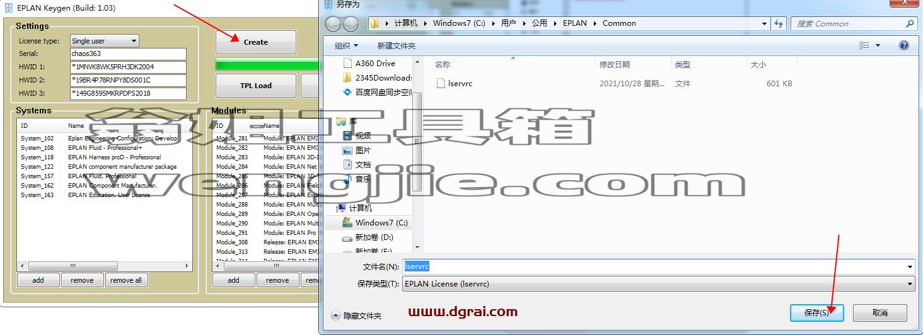923x335 pixels.
Task: Collapse folders with 隐藏文件夹
Action: click(356, 315)
